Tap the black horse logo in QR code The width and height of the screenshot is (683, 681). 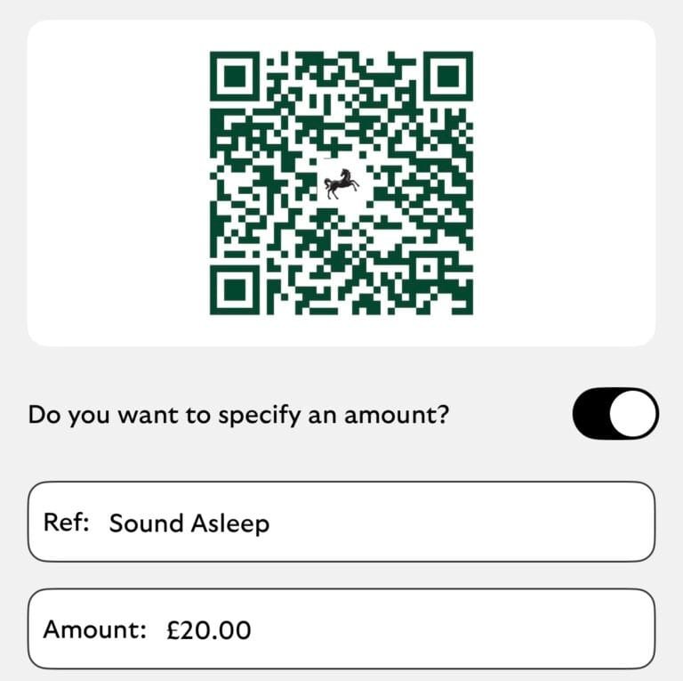341,183
